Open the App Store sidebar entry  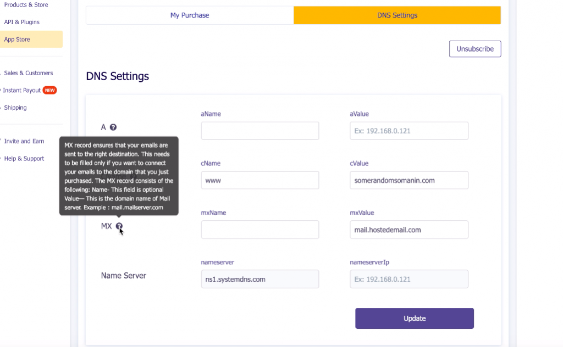tap(17, 40)
